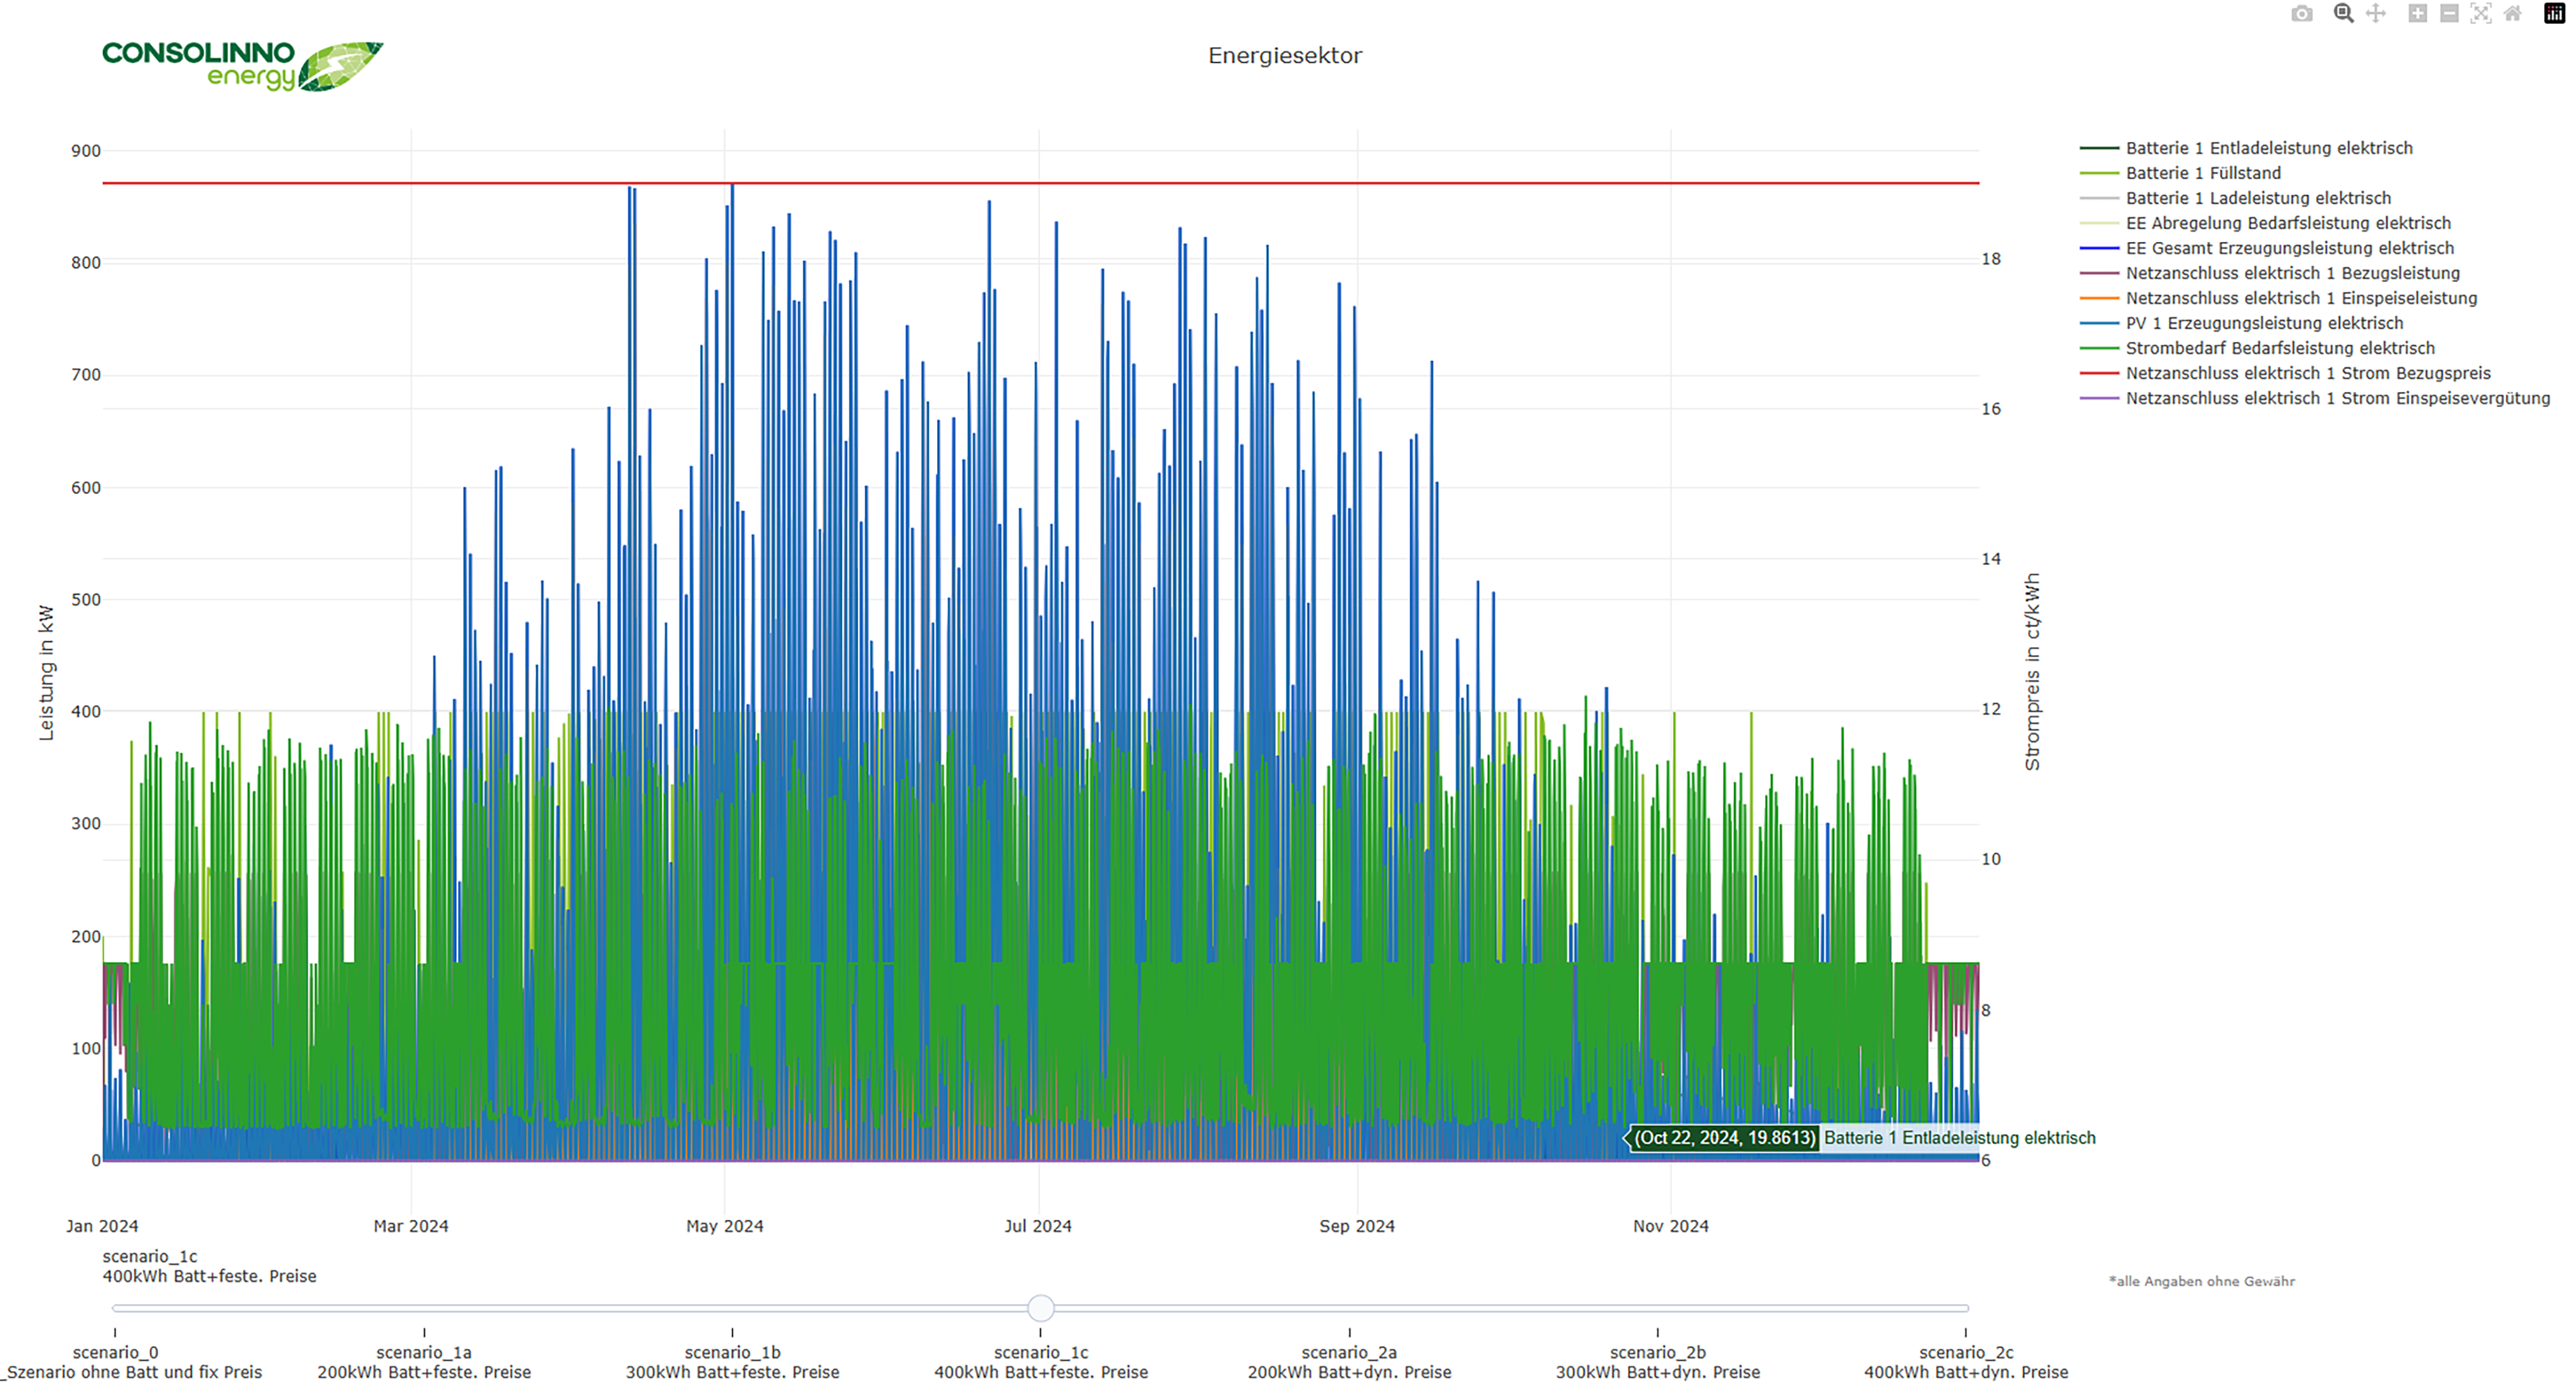Toggle Netzanschluss elektrisch 1 Strom Bezugspreis trace

pos(2285,373)
